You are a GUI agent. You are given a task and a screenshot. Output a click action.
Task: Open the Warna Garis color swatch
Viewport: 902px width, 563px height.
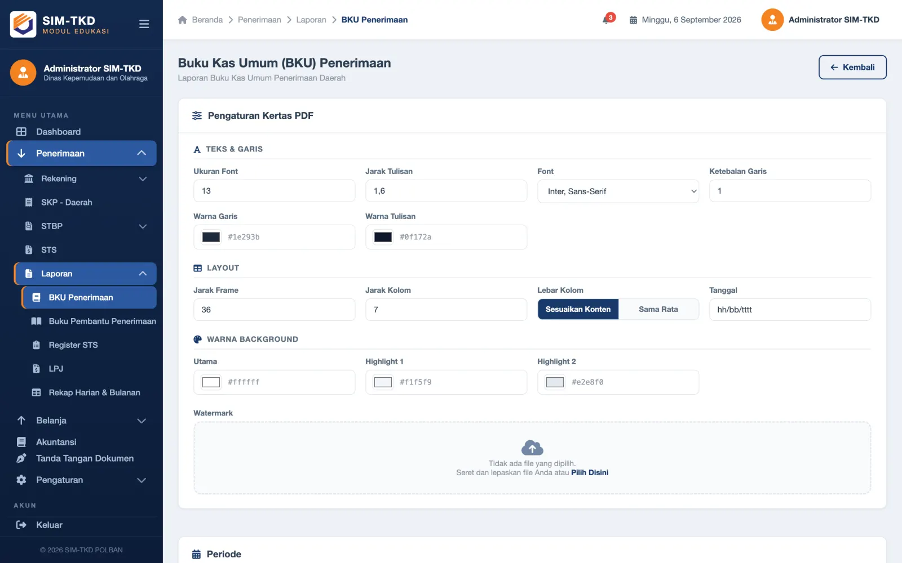211,237
